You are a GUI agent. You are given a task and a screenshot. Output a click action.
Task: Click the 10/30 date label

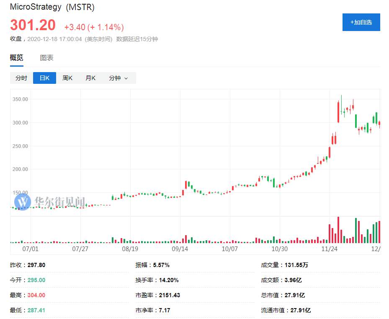(x=280, y=249)
